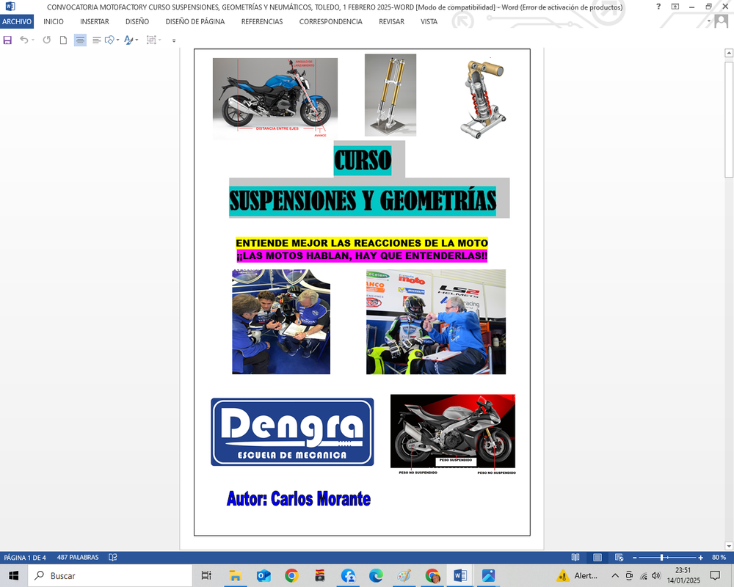Launch Outlook from the taskbar
Image resolution: width=734 pixels, height=587 pixels.
click(263, 576)
